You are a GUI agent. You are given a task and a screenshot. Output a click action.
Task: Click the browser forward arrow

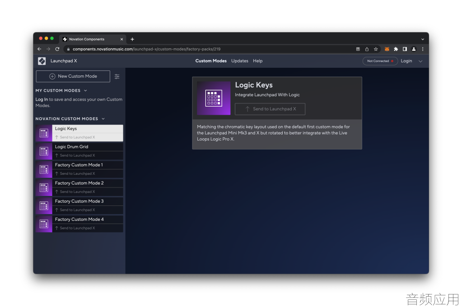tap(48, 49)
